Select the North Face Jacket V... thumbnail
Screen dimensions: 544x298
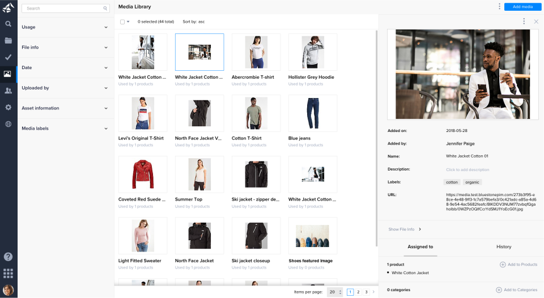pos(199,113)
